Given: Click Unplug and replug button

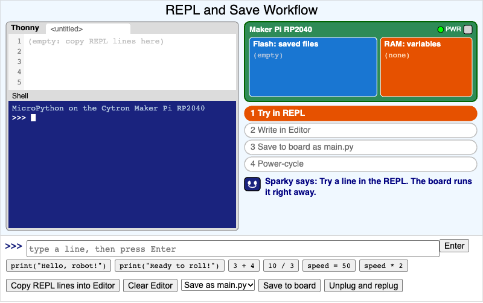Looking at the screenshot, I should tap(363, 285).
